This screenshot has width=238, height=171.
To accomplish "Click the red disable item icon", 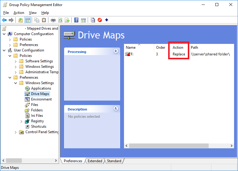I will (100, 20).
